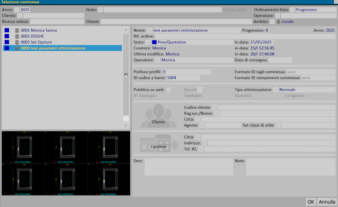Open the Stato filter dropdown at top
Screen dimensions: 338x207
point(101,10)
